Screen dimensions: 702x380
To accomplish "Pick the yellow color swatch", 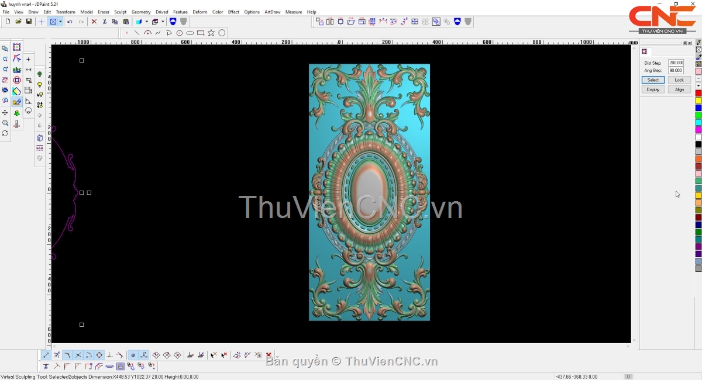I will pos(698,101).
